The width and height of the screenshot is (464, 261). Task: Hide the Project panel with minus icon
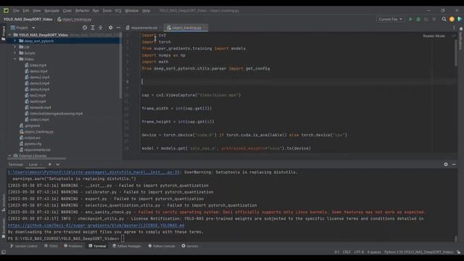click(118, 28)
